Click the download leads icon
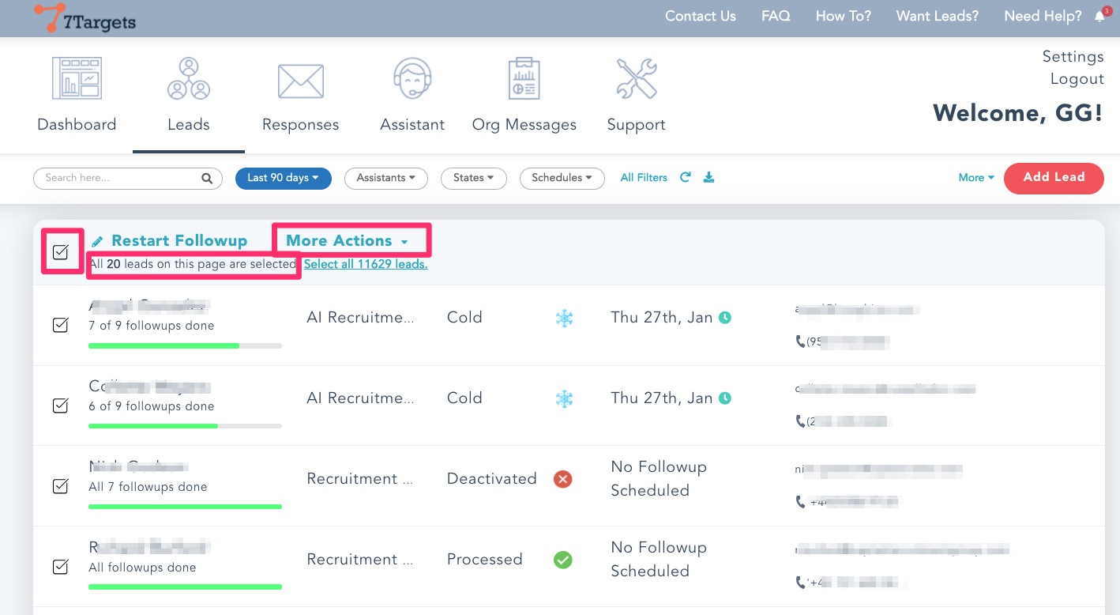Screen dimensions: 1120x615 pos(708,178)
